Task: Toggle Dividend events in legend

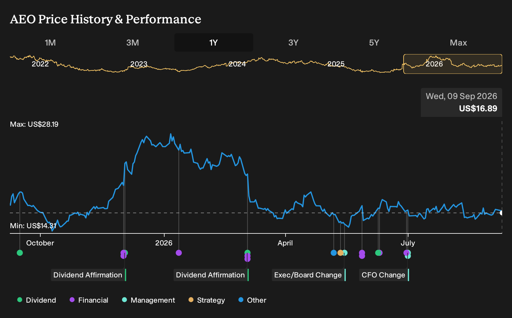Action: (37, 300)
